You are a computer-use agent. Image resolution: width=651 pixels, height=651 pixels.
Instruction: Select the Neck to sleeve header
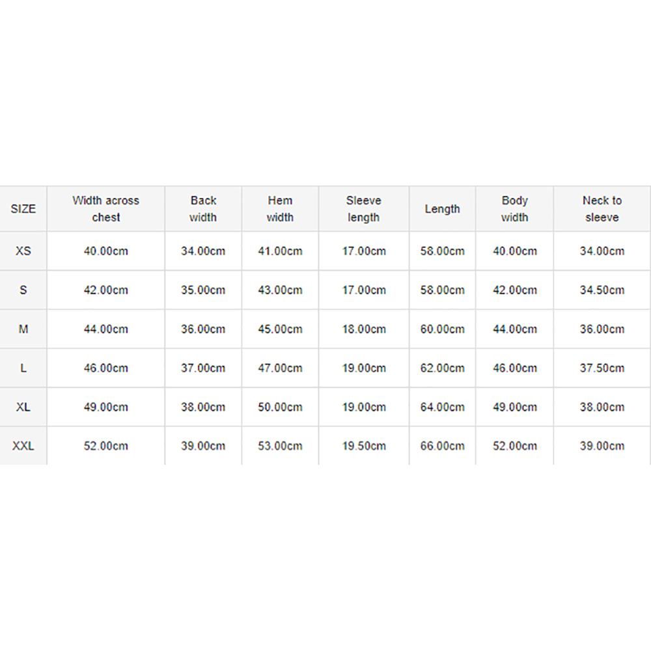(x=602, y=209)
